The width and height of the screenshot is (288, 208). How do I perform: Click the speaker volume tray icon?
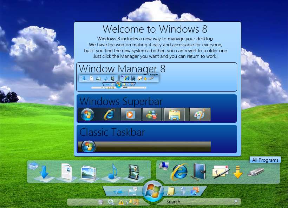(x=100, y=202)
